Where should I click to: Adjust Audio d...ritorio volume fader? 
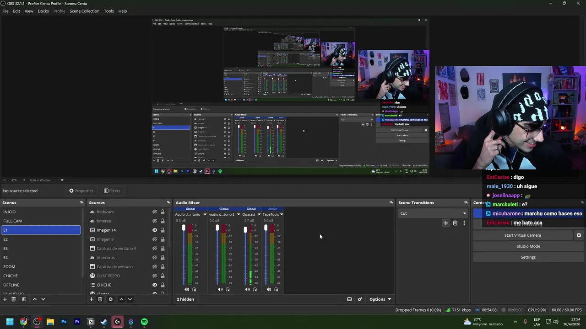[184, 228]
